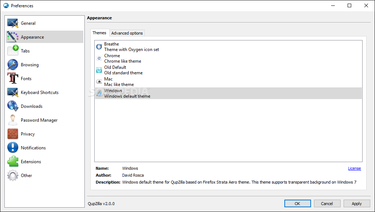Click the Old Default theme icon
Screen dimensions: 375x212
99,70
